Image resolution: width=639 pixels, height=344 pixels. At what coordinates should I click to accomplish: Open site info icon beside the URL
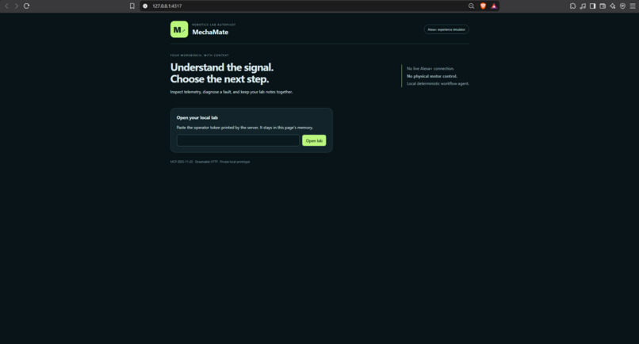(x=145, y=6)
